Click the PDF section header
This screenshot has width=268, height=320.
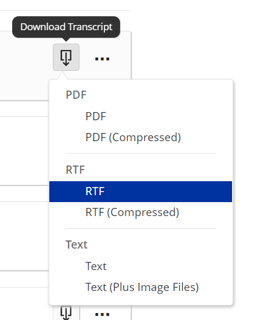[76, 95]
